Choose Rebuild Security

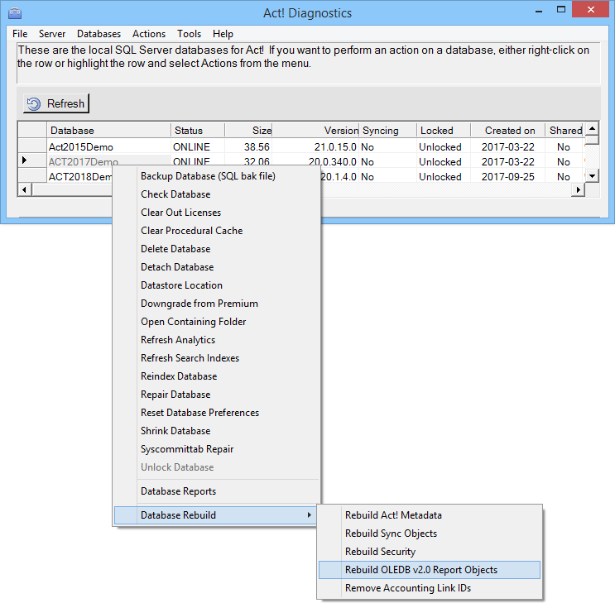pyautogui.click(x=430, y=552)
